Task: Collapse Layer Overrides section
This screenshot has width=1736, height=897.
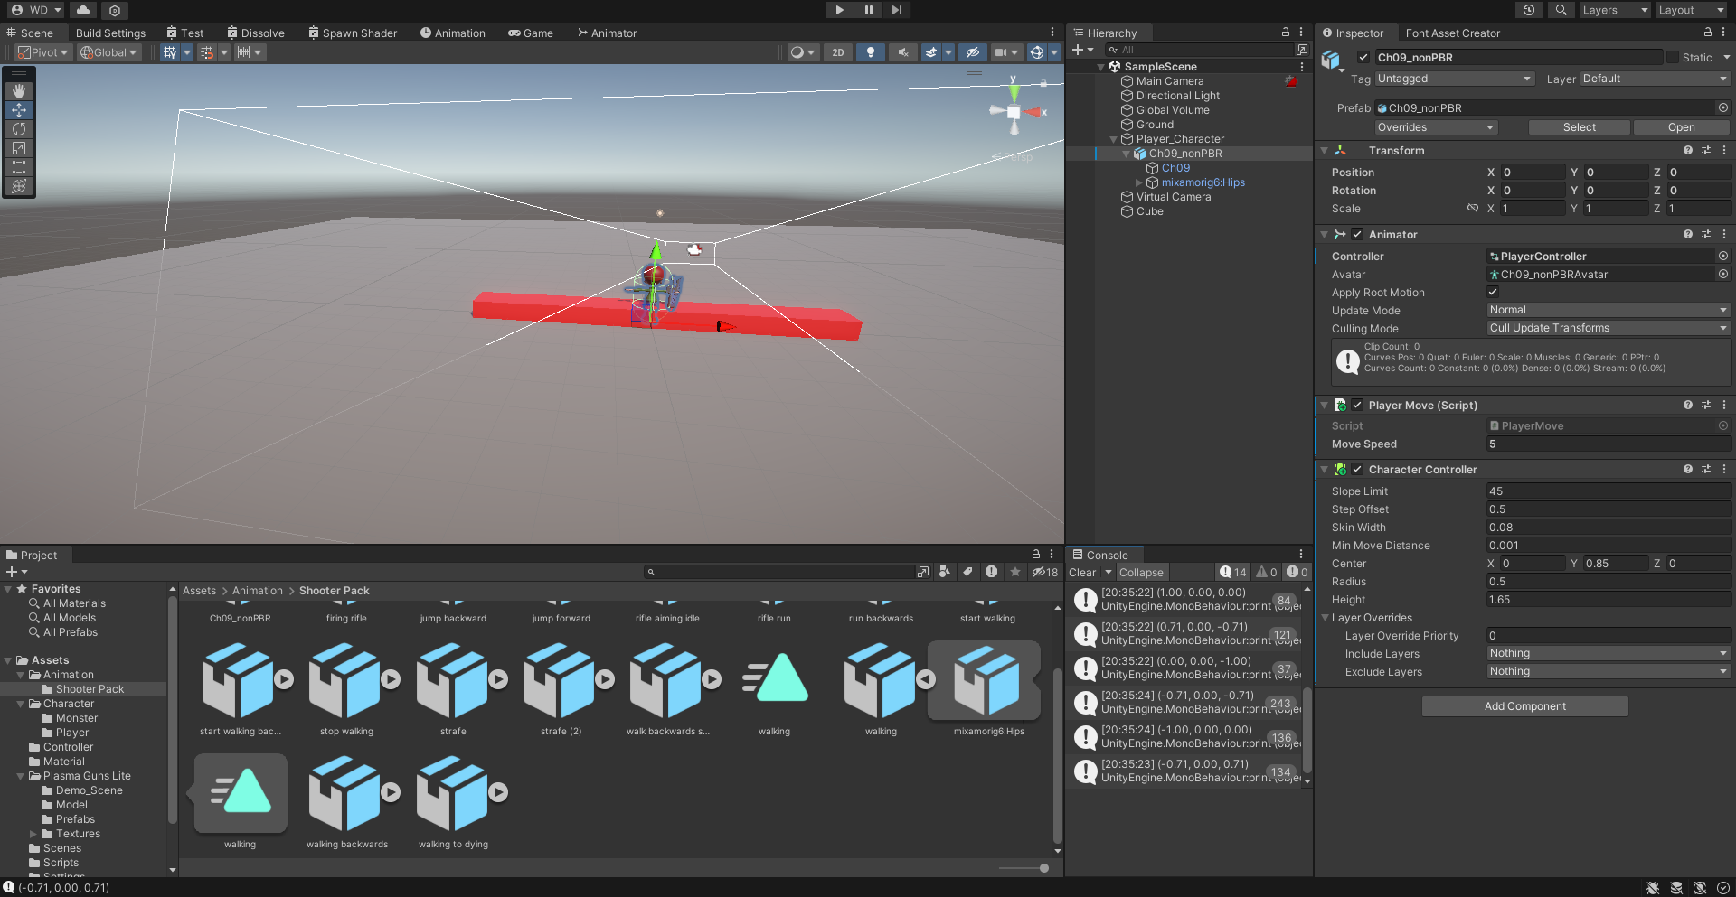Action: point(1325,618)
